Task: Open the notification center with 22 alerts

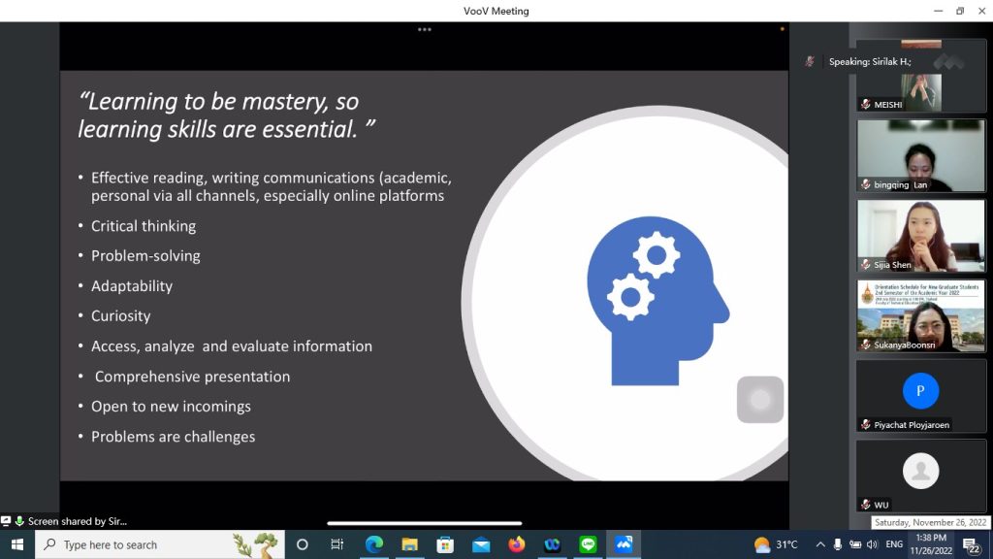Action: pos(970,544)
